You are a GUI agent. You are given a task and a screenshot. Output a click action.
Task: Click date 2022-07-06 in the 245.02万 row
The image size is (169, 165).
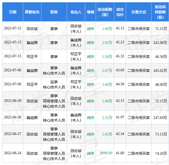(x=13, y=70)
